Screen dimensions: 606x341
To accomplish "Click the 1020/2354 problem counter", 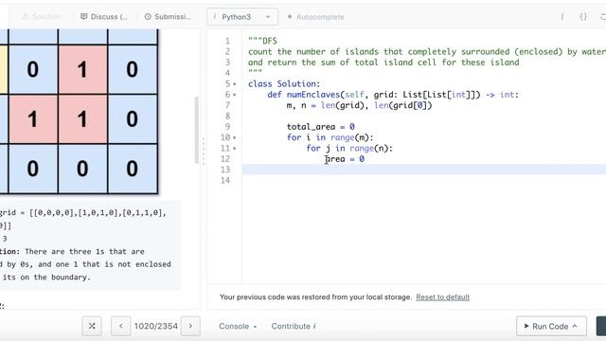I will 155,326.
